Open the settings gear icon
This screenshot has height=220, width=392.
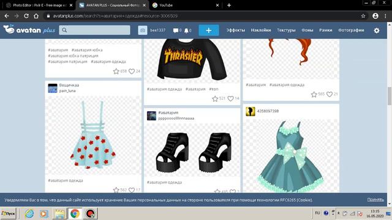click(377, 31)
